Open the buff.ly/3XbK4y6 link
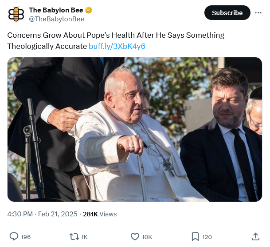 pyautogui.click(x=117, y=46)
